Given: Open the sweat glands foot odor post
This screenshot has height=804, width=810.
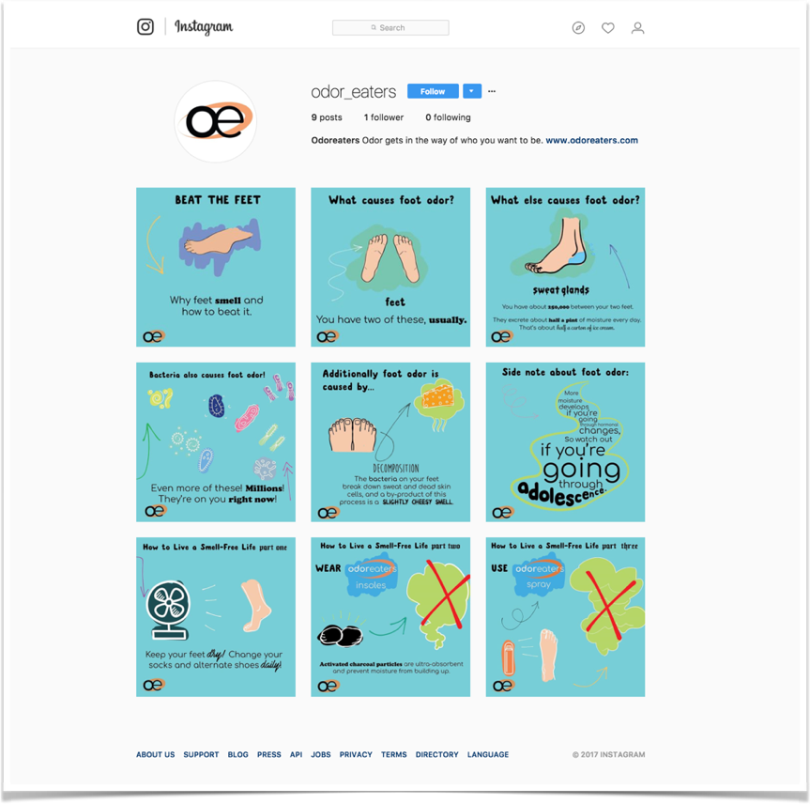Looking at the screenshot, I should pyautogui.click(x=565, y=267).
